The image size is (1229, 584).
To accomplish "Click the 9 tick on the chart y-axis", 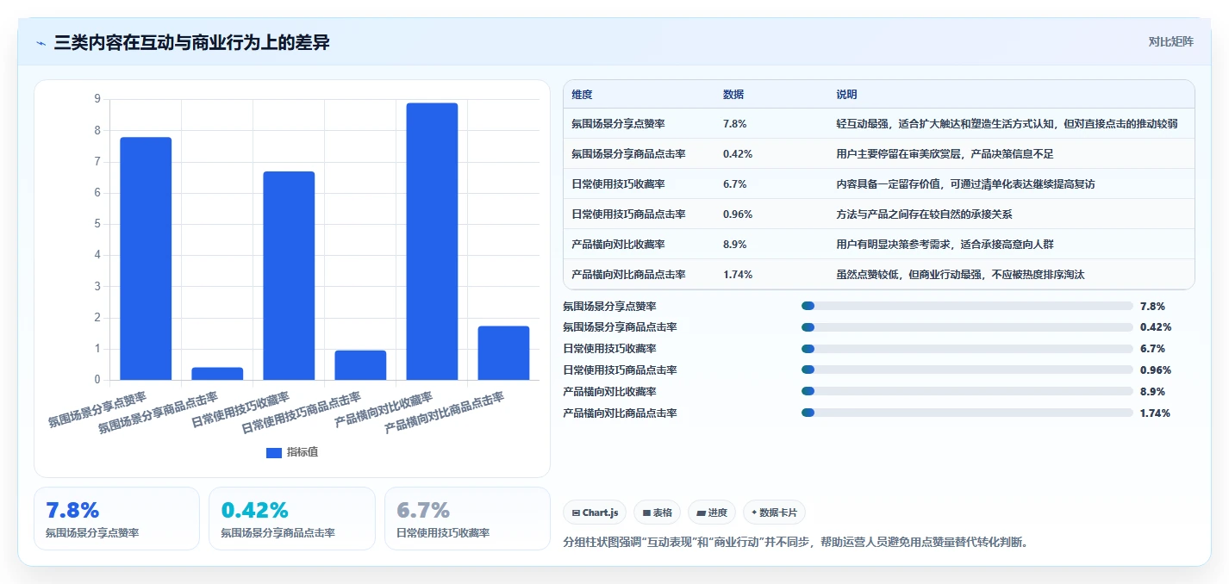I will click(97, 99).
